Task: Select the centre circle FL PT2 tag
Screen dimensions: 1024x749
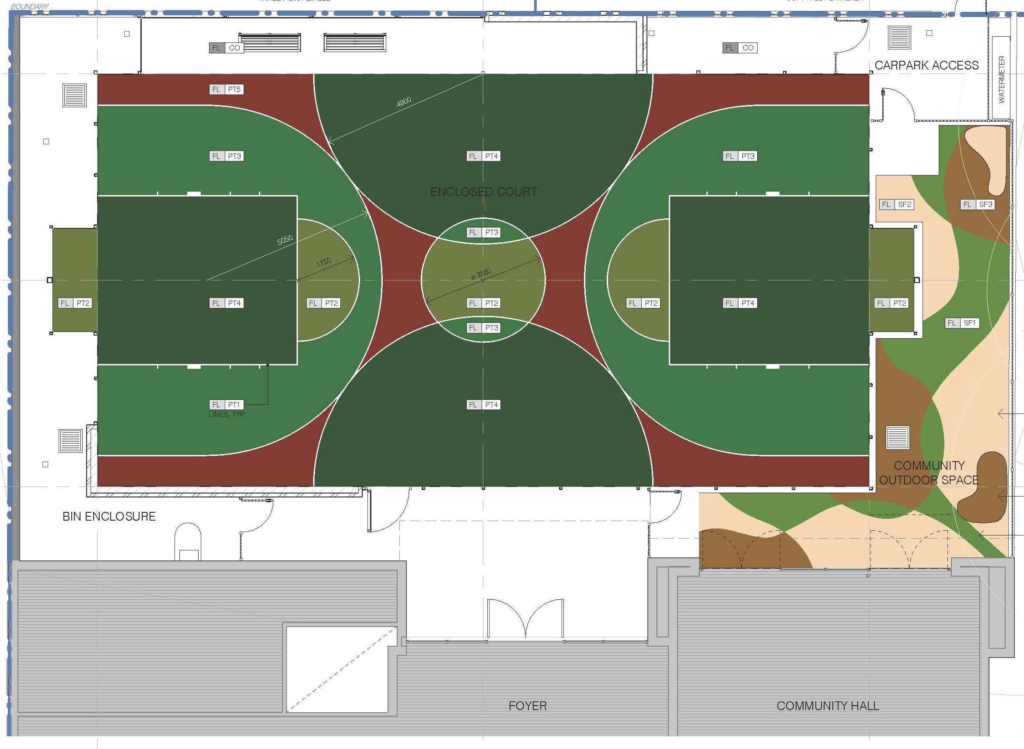Action: [x=483, y=303]
